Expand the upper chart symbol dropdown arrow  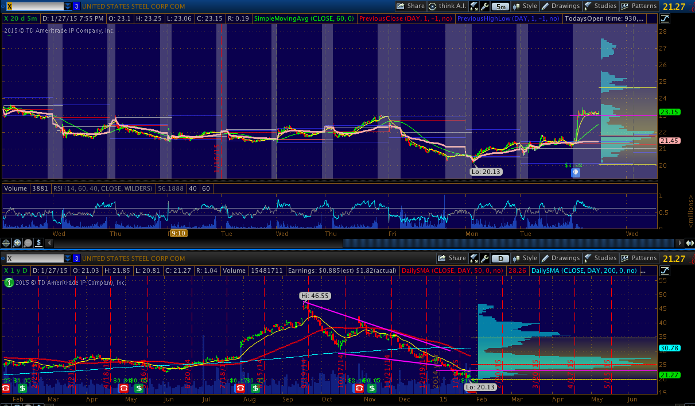coord(68,6)
